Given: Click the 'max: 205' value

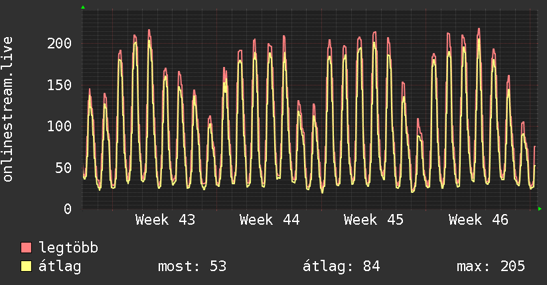Looking at the screenshot, I should [491, 266].
